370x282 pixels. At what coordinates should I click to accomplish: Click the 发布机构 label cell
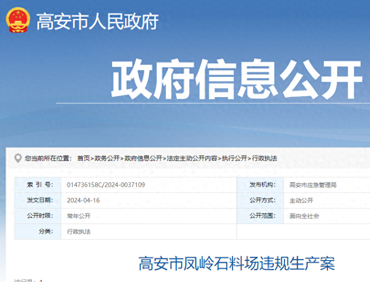point(260,185)
